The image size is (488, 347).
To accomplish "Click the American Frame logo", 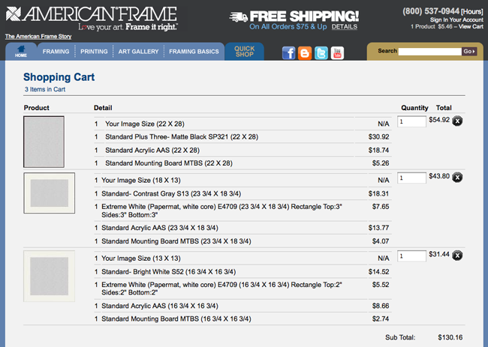I will click(x=91, y=16).
